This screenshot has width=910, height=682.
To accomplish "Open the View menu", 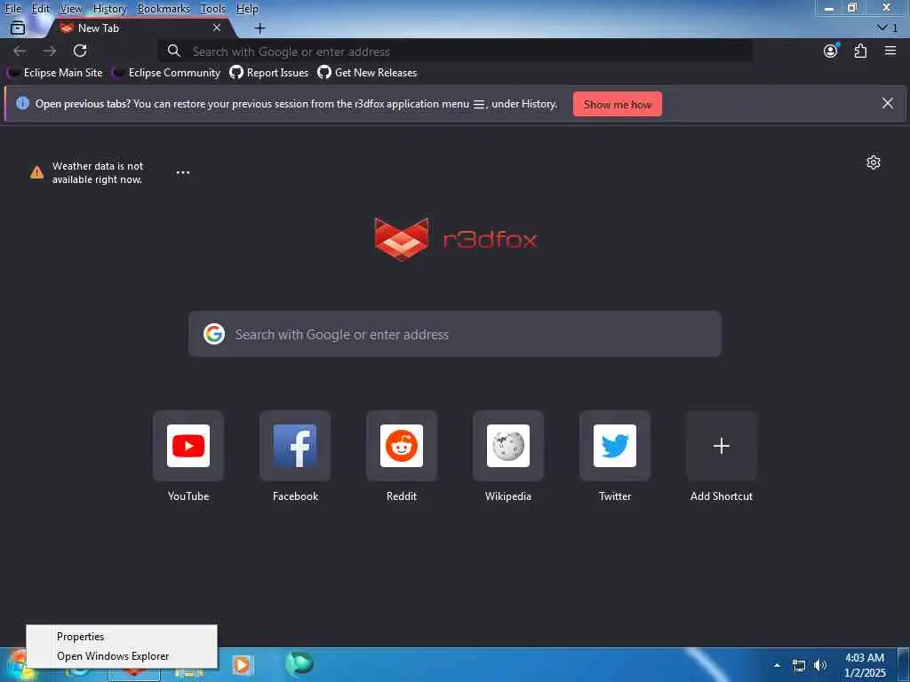I will (71, 9).
